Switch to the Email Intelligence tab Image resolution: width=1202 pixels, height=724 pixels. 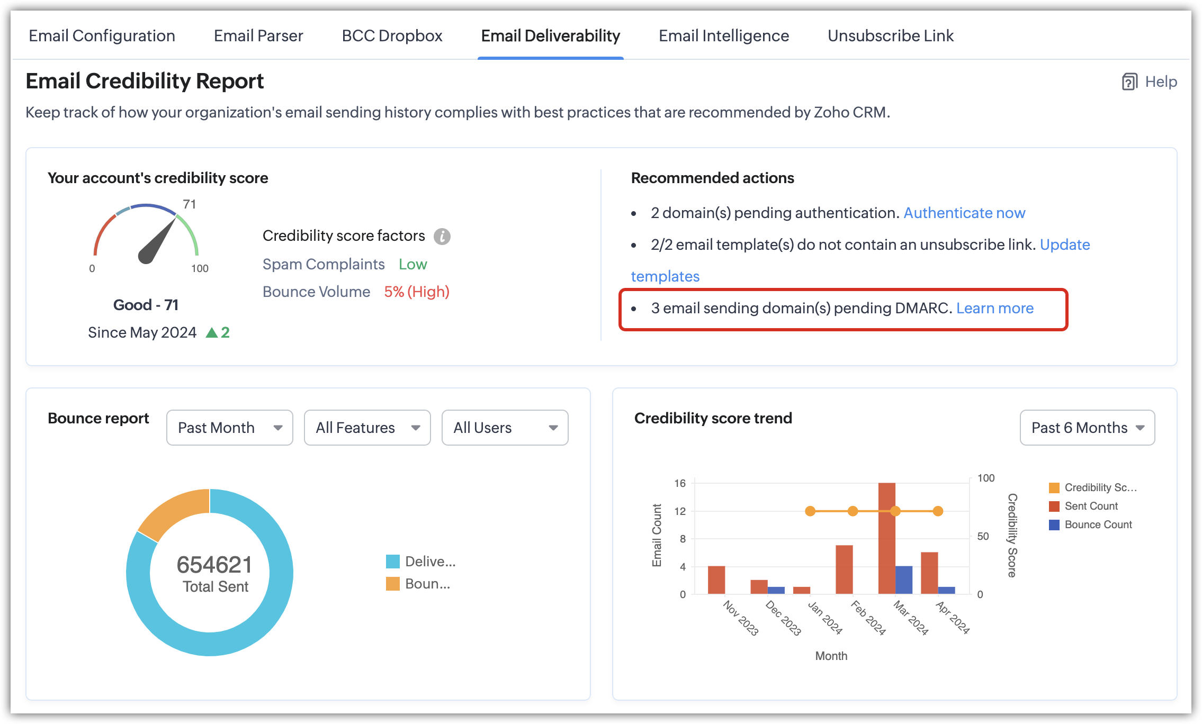click(x=723, y=35)
